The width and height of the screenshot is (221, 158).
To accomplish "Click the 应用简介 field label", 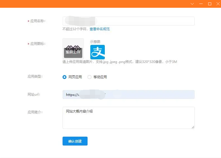I will click(35, 112).
